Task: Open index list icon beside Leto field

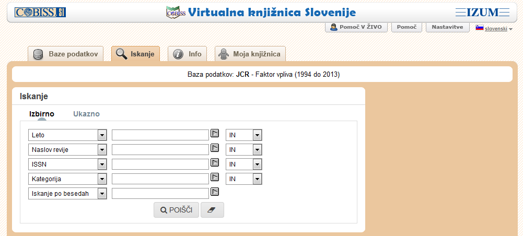Action: coord(214,134)
